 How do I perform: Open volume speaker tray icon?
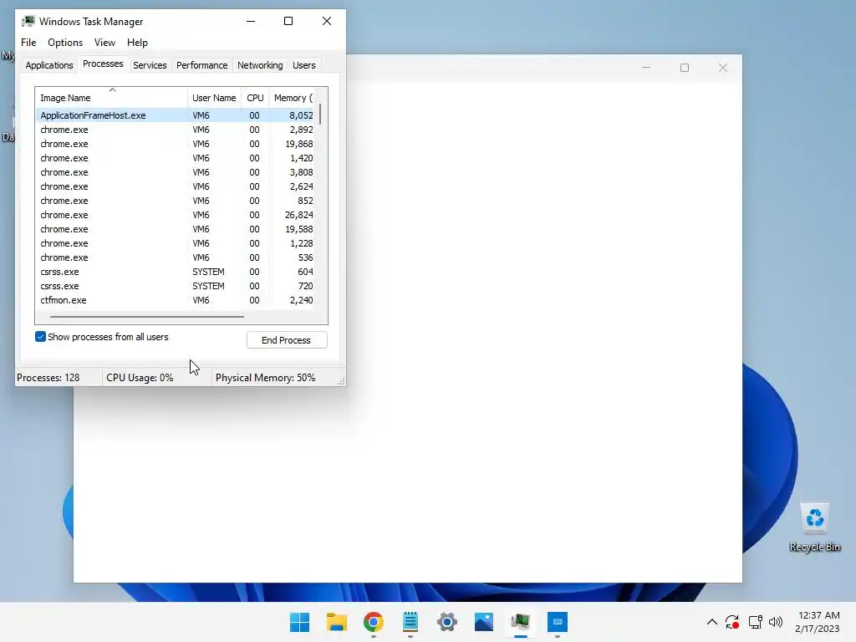[776, 622]
